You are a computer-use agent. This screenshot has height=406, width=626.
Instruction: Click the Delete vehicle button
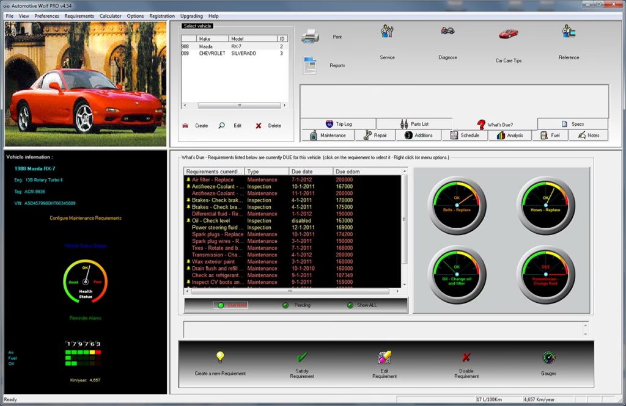(268, 126)
